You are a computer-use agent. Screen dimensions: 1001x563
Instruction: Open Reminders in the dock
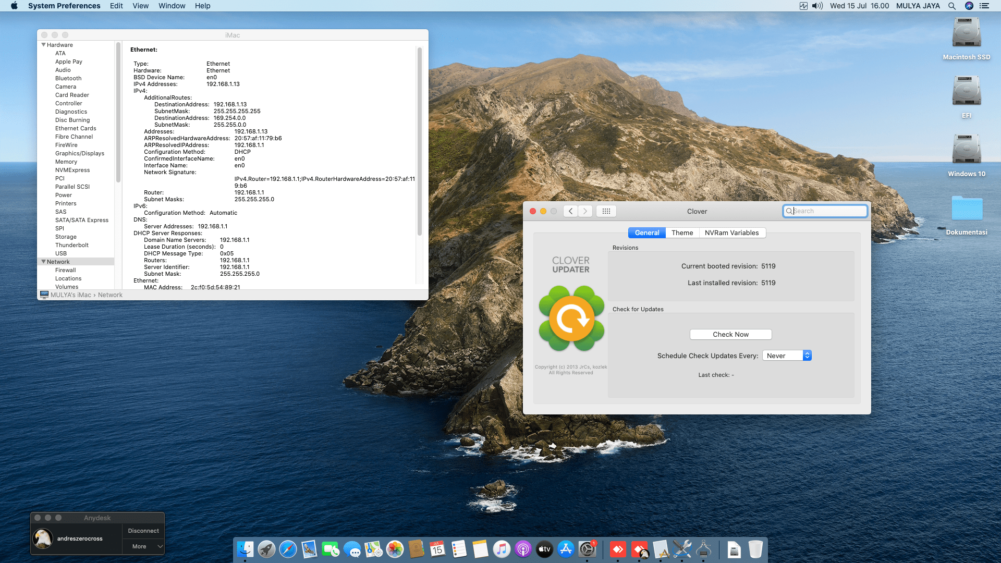(x=459, y=549)
